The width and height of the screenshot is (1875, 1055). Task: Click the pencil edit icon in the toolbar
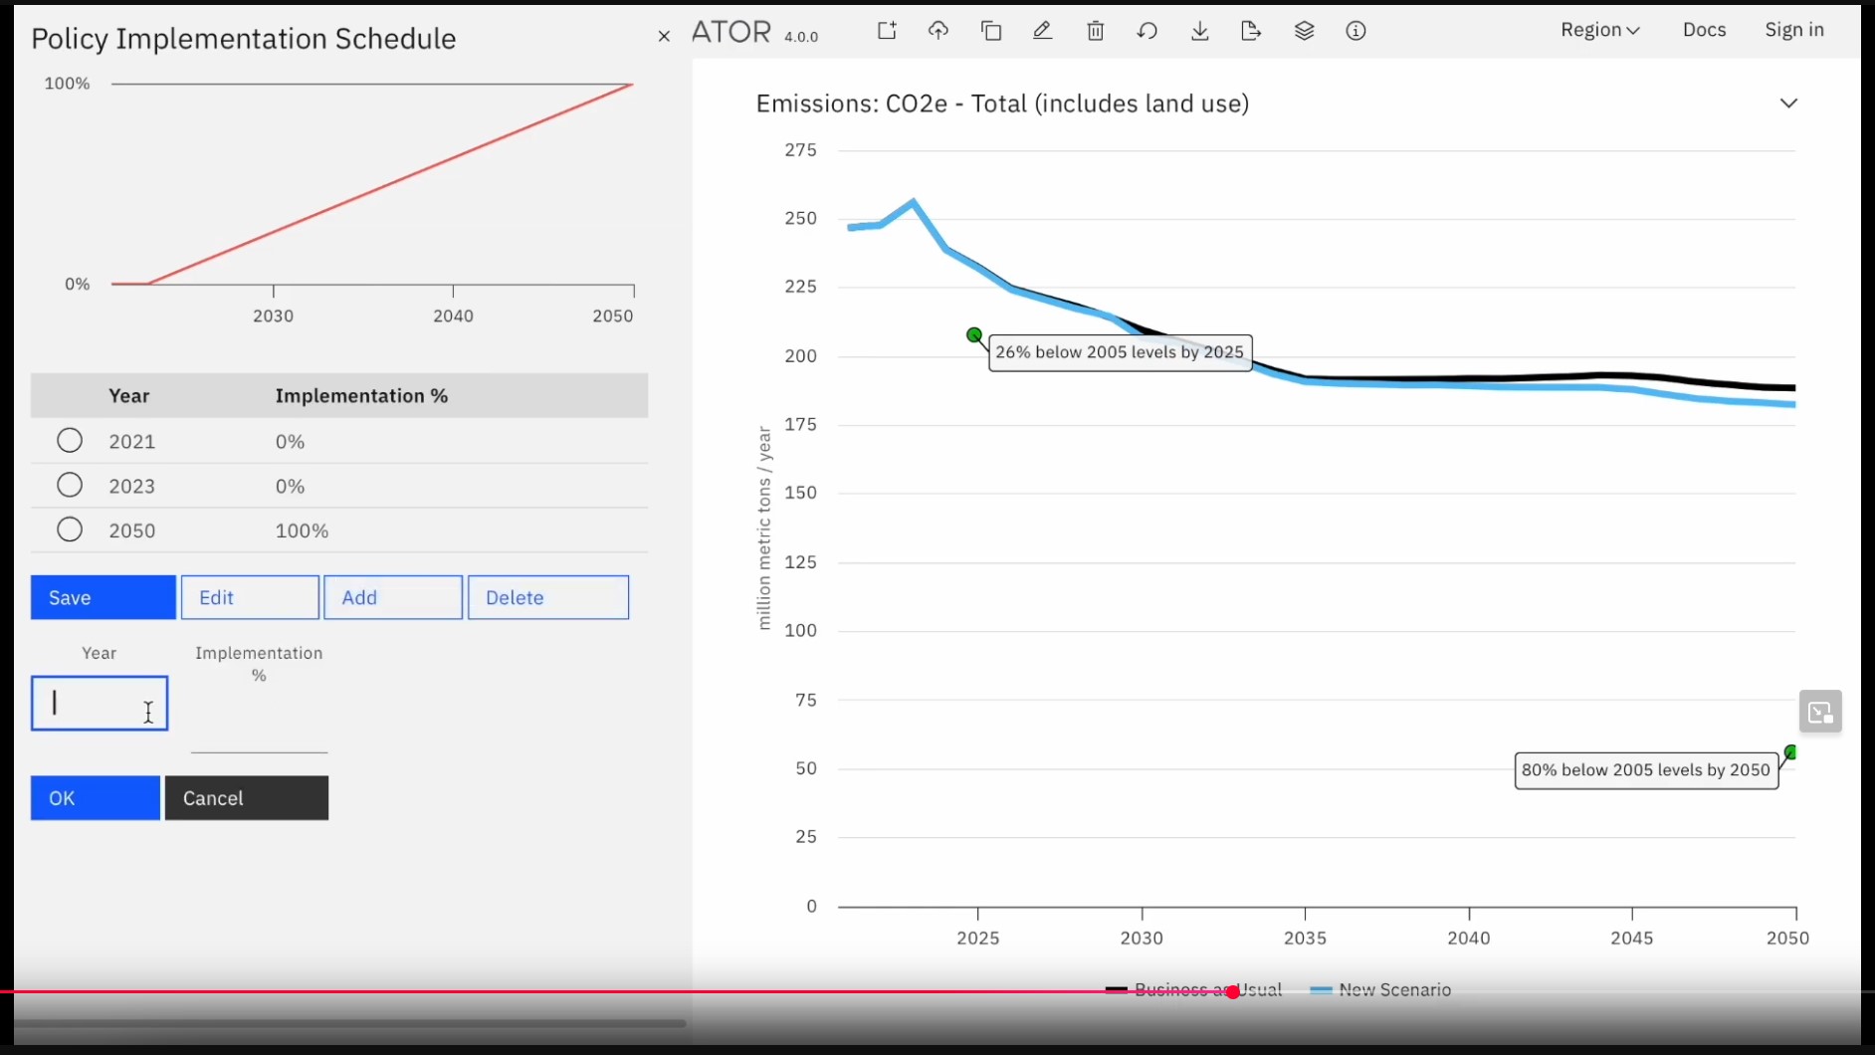point(1042,31)
